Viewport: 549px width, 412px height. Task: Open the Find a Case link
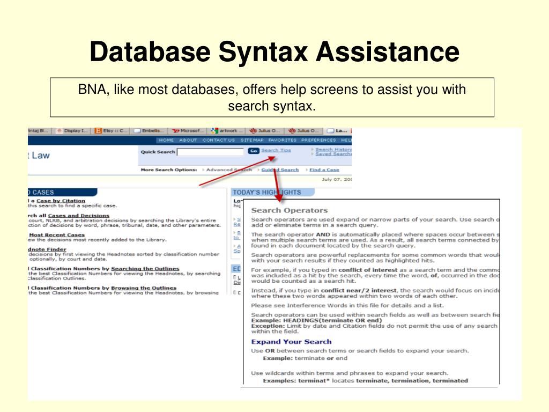(324, 170)
